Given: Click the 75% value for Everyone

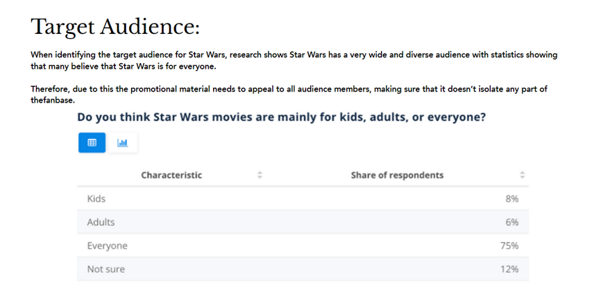Looking at the screenshot, I should coord(509,246).
